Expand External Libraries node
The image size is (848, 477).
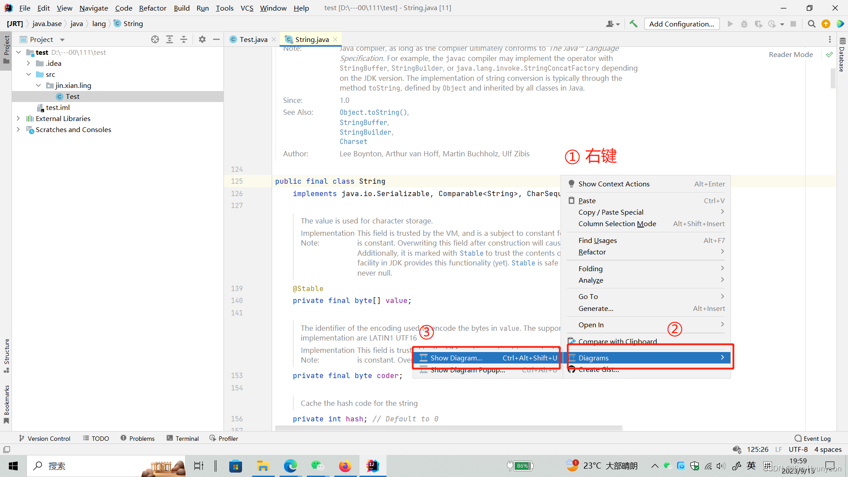18,118
